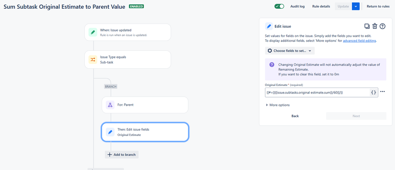The image size is (395, 170).
Task: Open the Choose fields to set dropdown
Action: click(x=289, y=51)
